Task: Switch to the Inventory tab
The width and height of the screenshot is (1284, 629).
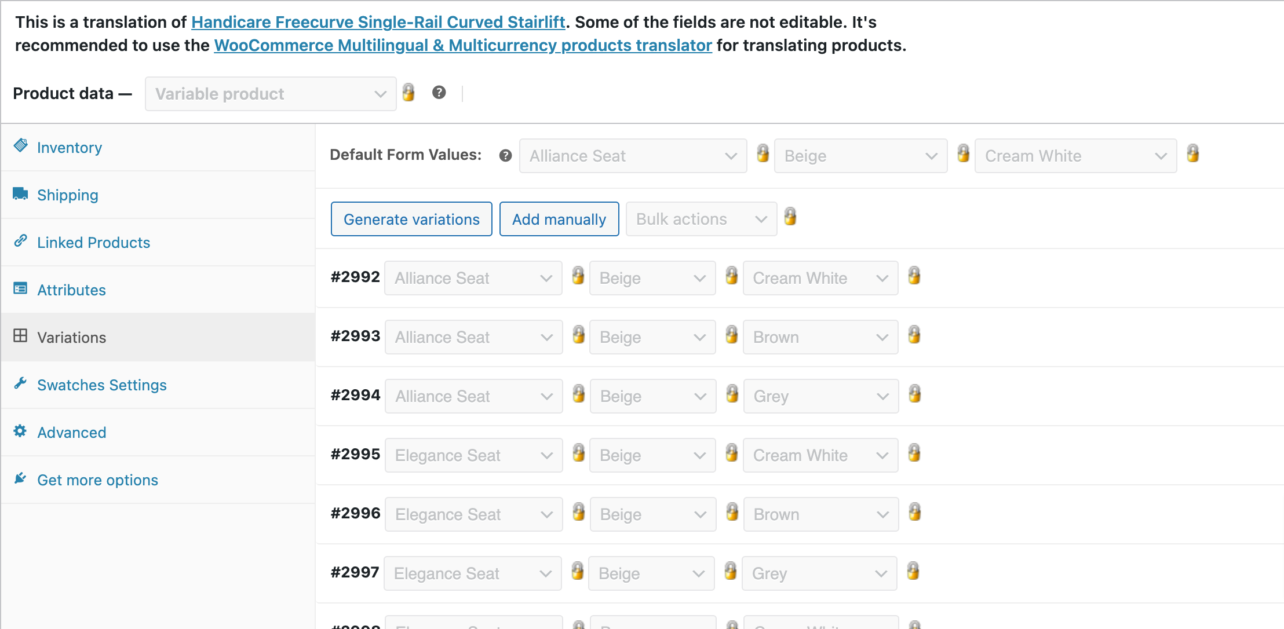Action: click(x=70, y=148)
